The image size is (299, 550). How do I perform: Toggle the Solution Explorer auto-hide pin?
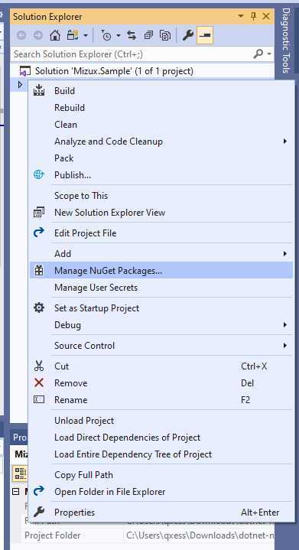coord(254,16)
